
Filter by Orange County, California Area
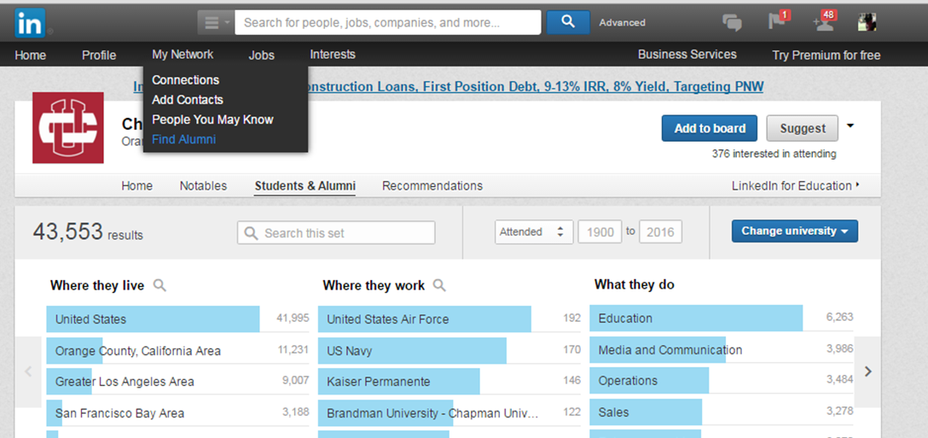(x=177, y=351)
